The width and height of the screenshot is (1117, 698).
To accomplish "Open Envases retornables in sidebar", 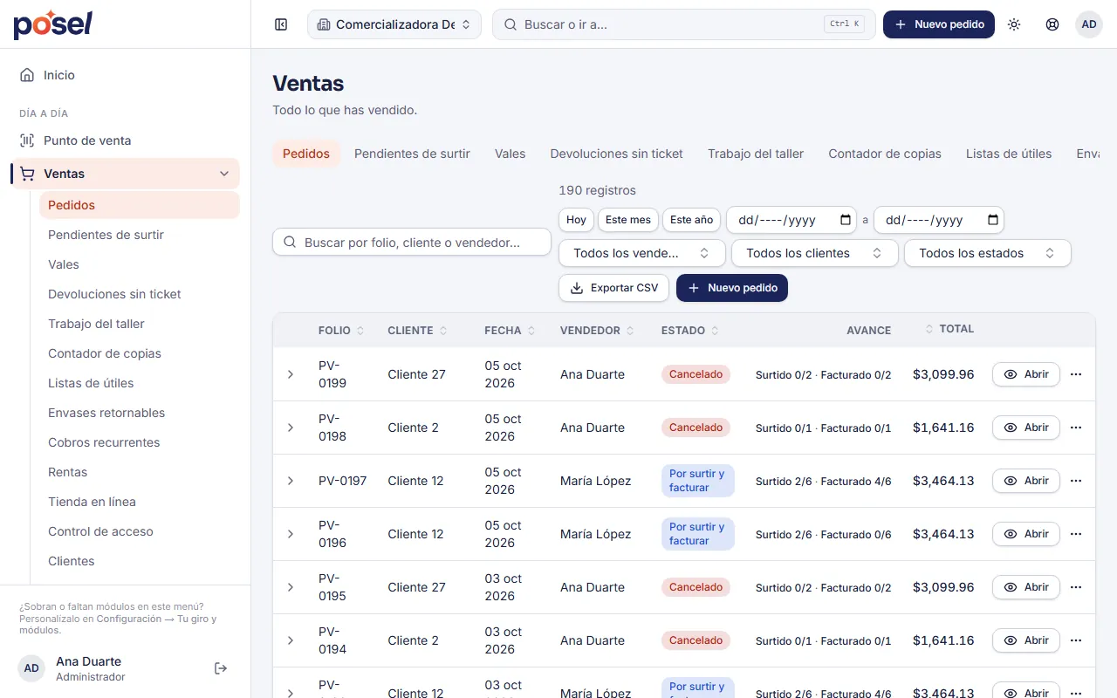I will 140,413.
